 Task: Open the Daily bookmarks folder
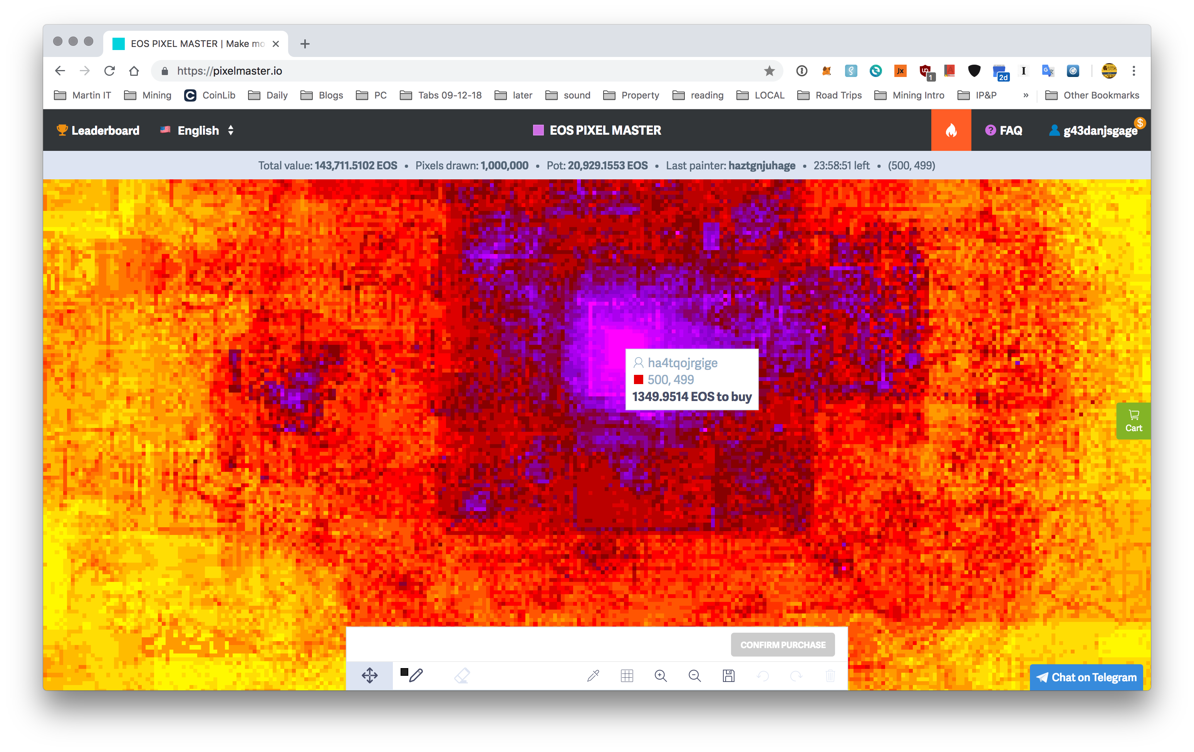pos(268,95)
